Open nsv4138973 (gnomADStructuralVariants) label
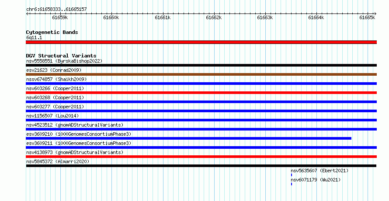The height and width of the screenshot is (201, 389). tap(75, 152)
